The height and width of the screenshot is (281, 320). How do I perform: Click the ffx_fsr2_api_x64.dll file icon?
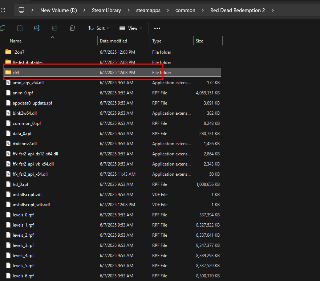[8, 174]
